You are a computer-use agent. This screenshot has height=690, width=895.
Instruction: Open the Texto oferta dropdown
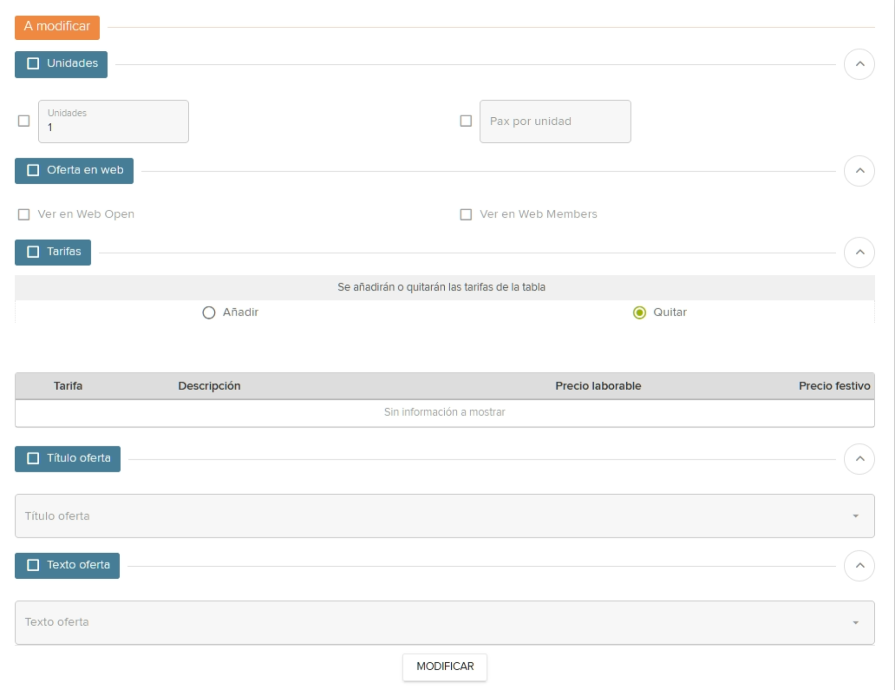tap(445, 622)
